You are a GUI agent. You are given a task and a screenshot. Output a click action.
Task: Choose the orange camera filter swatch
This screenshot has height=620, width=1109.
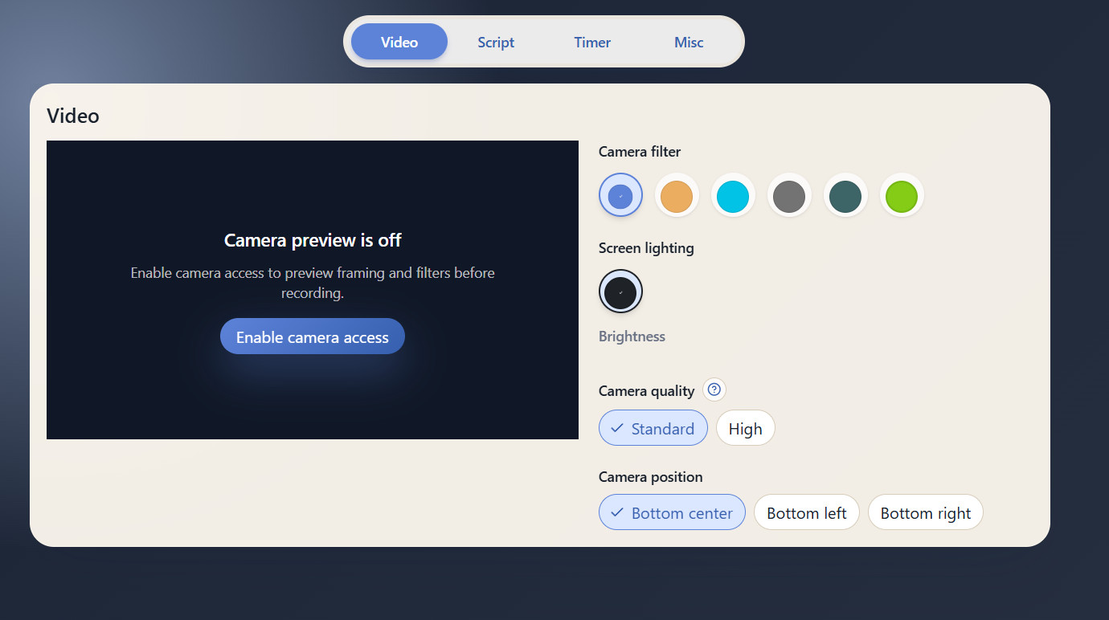pyautogui.click(x=677, y=195)
